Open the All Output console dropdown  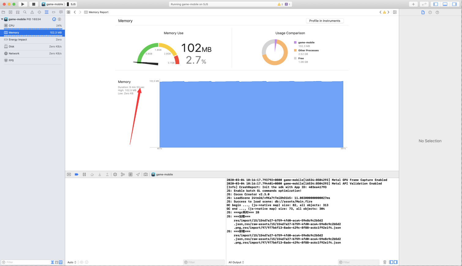[x=236, y=262]
